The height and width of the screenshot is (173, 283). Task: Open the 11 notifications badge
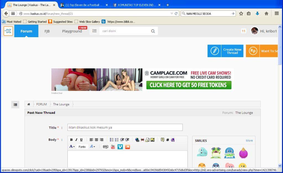(243, 31)
